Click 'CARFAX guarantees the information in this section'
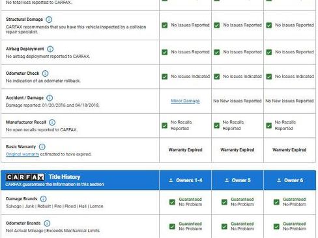Viewport: 318px width, 238px height. pos(55,184)
